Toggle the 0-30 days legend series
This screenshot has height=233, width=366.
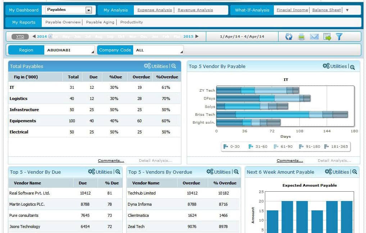coord(231,146)
